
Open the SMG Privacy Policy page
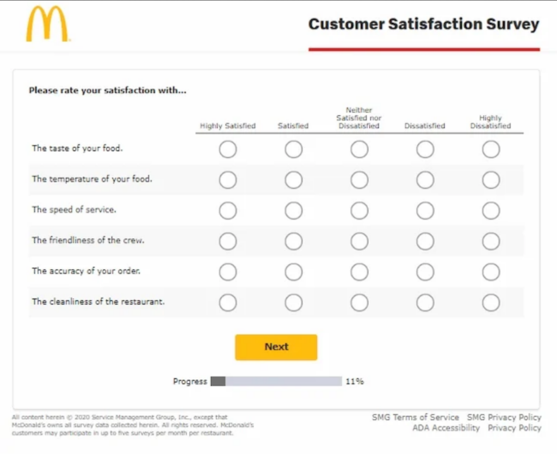click(x=504, y=417)
